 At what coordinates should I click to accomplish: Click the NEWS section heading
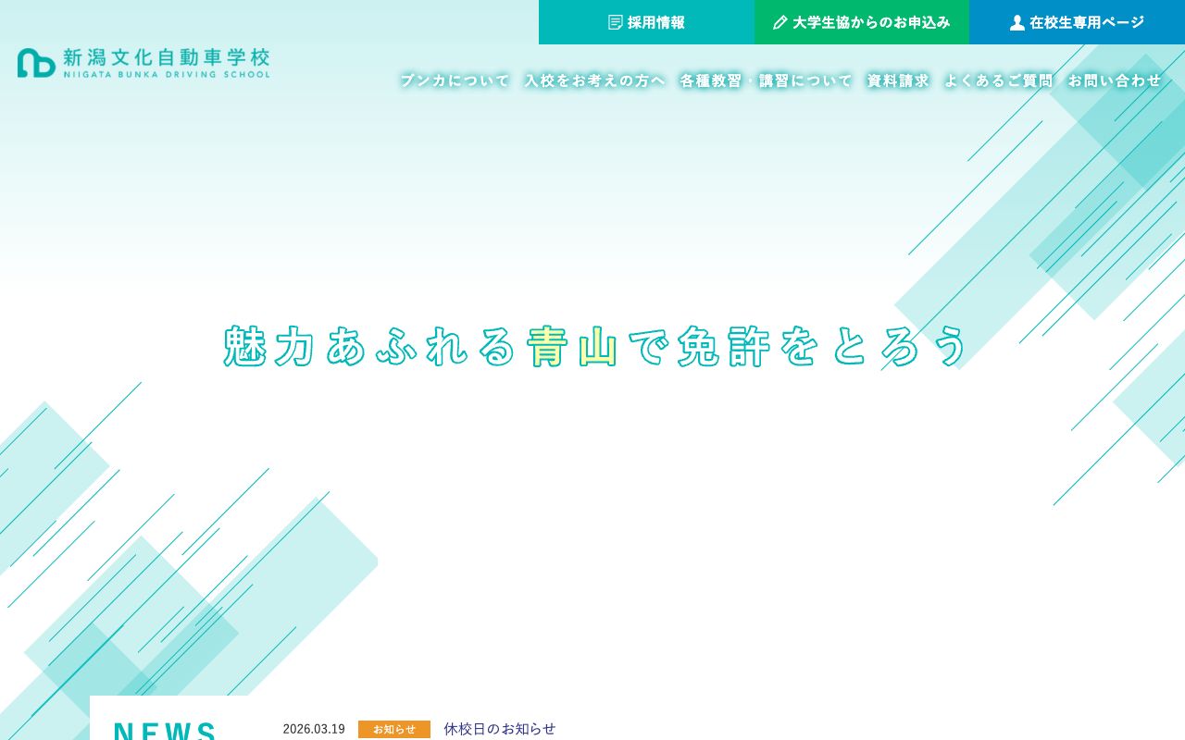tap(165, 732)
